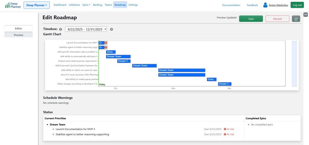Image resolution: width=309 pixels, height=145 pixels.
Task: Open the timebox date range selector
Action: click(86, 29)
